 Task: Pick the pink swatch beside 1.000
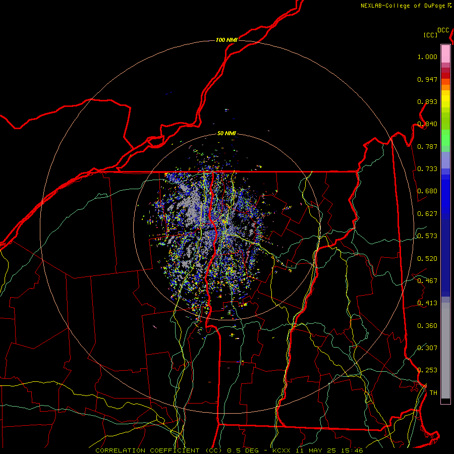[x=445, y=54]
